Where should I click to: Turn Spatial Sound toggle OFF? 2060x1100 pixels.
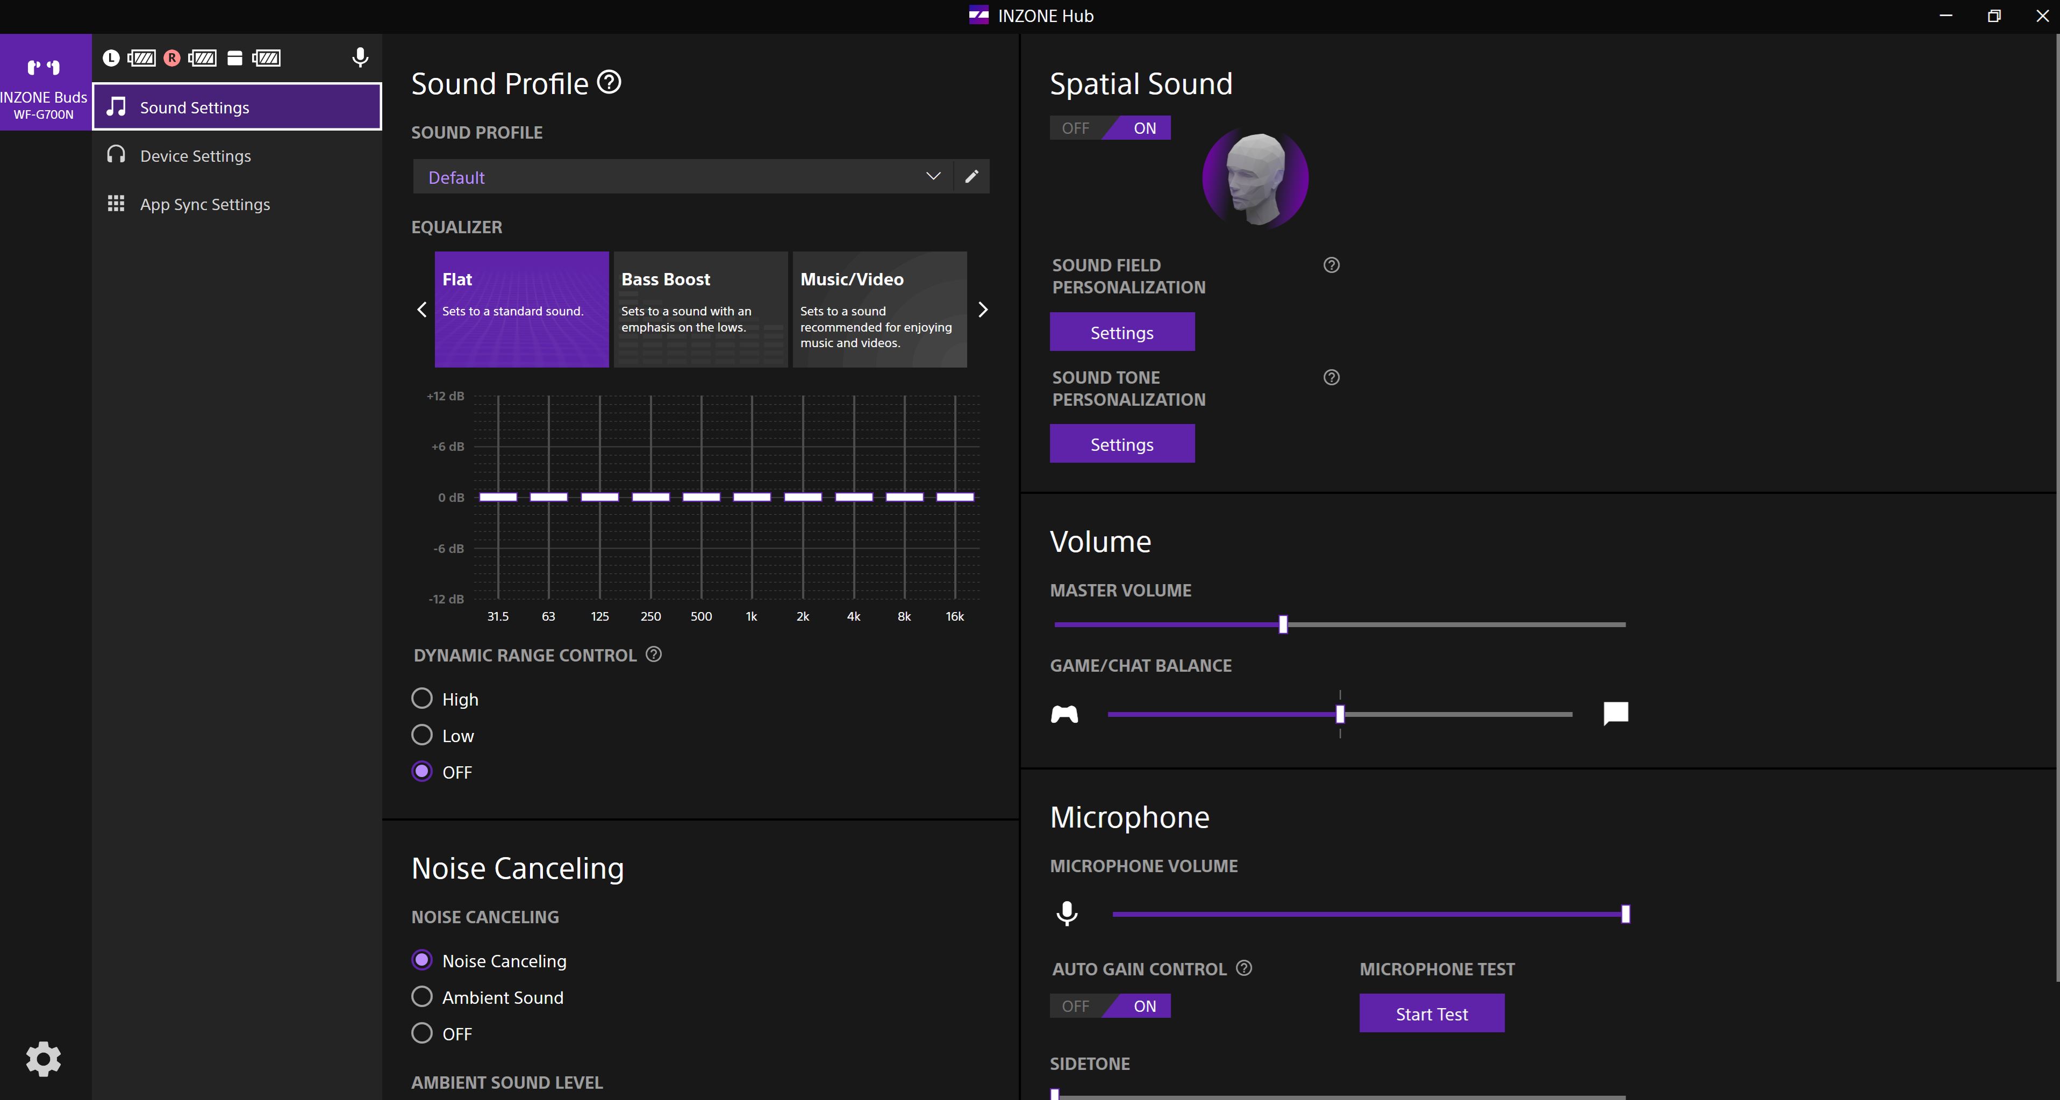click(1076, 128)
